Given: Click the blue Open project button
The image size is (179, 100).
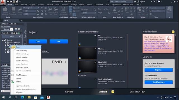Looking at the screenshot, I should pyautogui.click(x=38, y=41).
